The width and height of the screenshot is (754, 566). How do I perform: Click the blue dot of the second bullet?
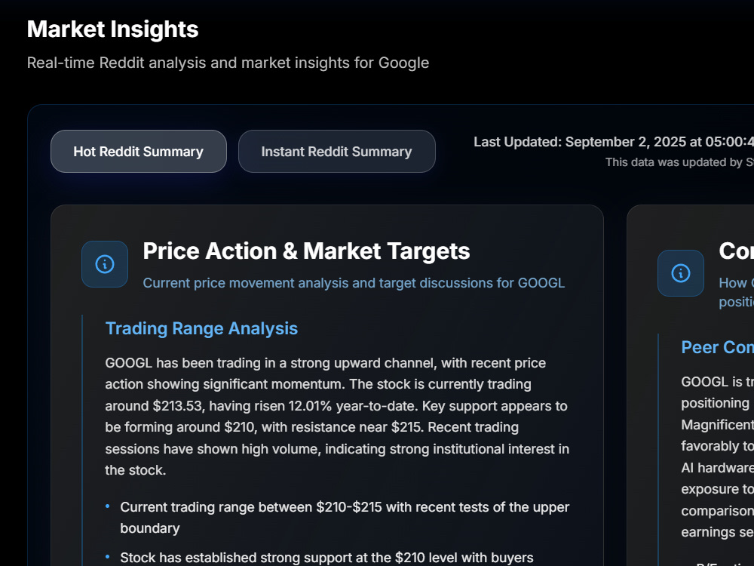click(108, 557)
